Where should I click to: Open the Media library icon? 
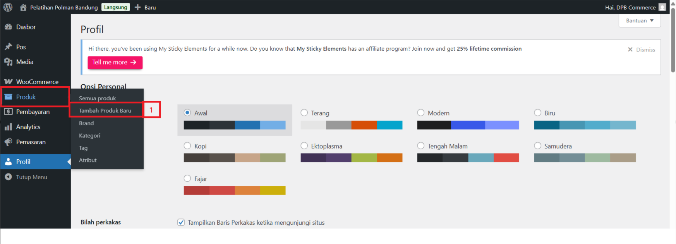pos(8,62)
